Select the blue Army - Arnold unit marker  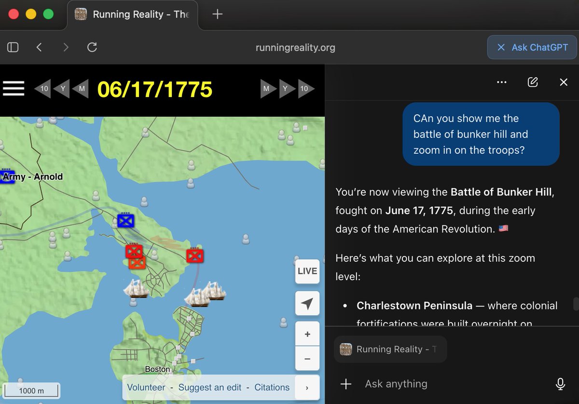pos(7,176)
